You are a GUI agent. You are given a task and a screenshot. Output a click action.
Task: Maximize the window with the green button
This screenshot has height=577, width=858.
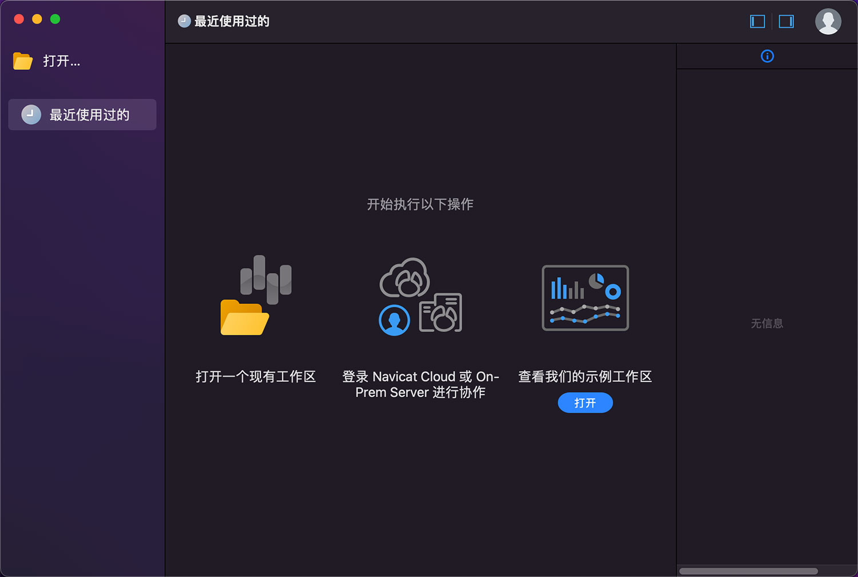pos(55,19)
